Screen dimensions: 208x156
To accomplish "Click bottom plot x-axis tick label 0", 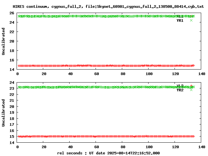I will click(x=18, y=147).
